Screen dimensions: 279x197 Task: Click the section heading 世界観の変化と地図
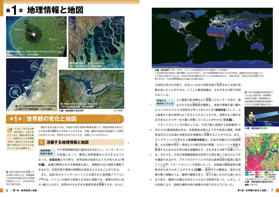(x=51, y=119)
